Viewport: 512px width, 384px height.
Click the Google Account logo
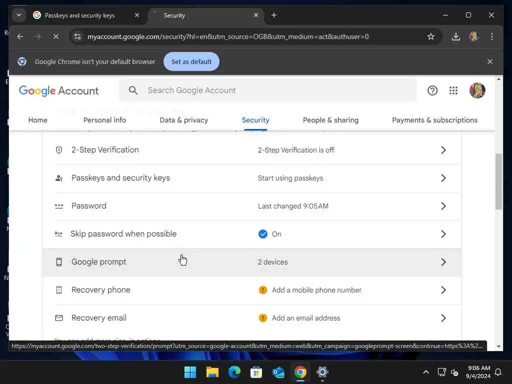click(58, 90)
